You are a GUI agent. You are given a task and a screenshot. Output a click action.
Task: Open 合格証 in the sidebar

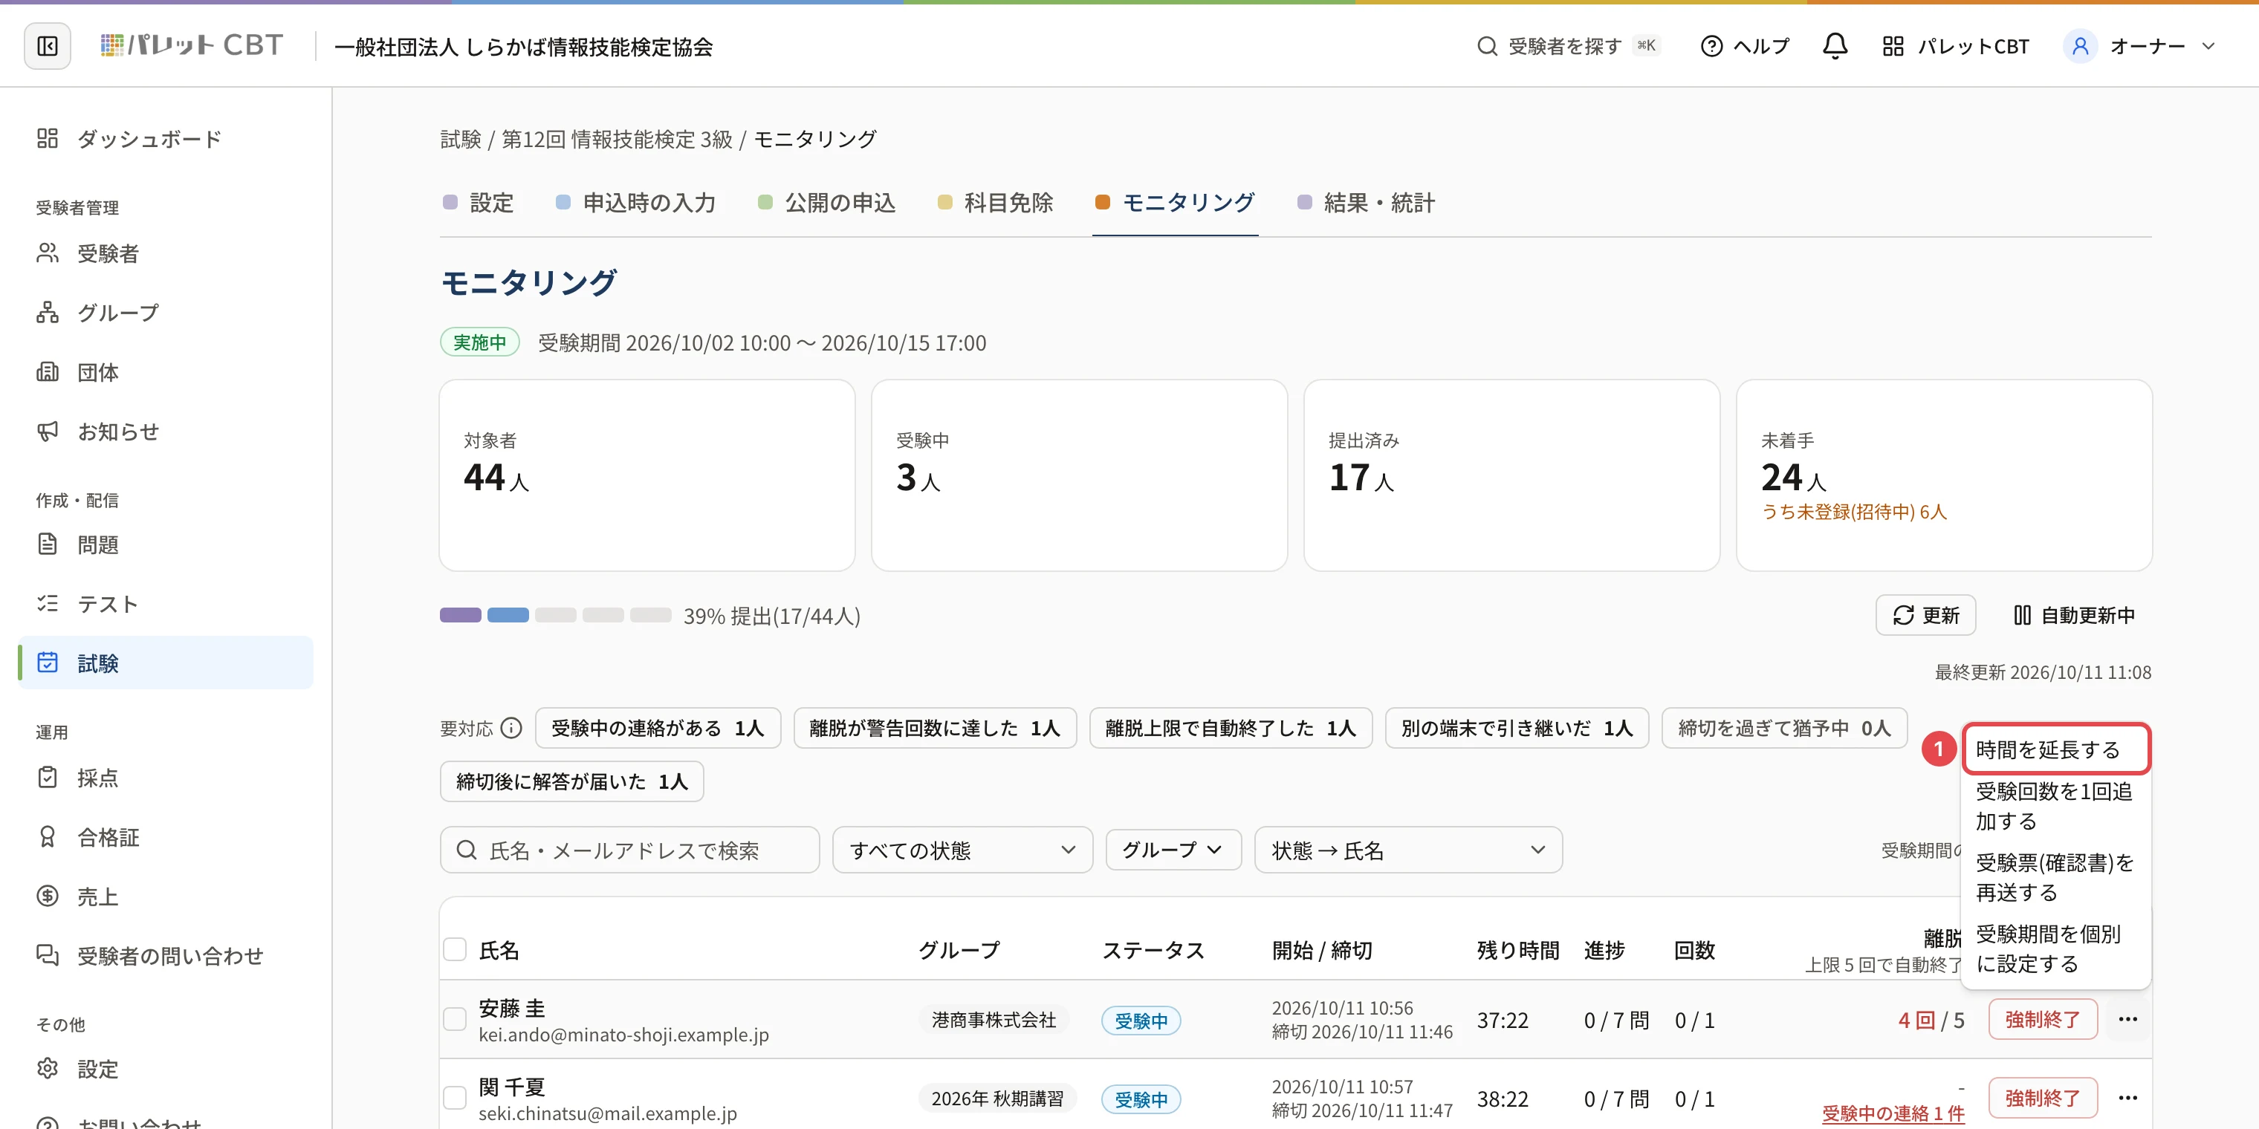click(x=166, y=837)
